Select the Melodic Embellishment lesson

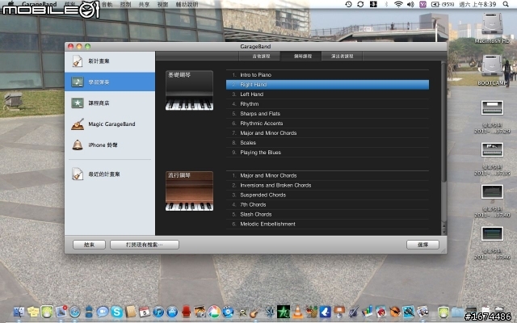click(x=327, y=224)
